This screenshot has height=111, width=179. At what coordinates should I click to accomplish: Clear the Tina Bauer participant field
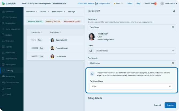[173, 27]
